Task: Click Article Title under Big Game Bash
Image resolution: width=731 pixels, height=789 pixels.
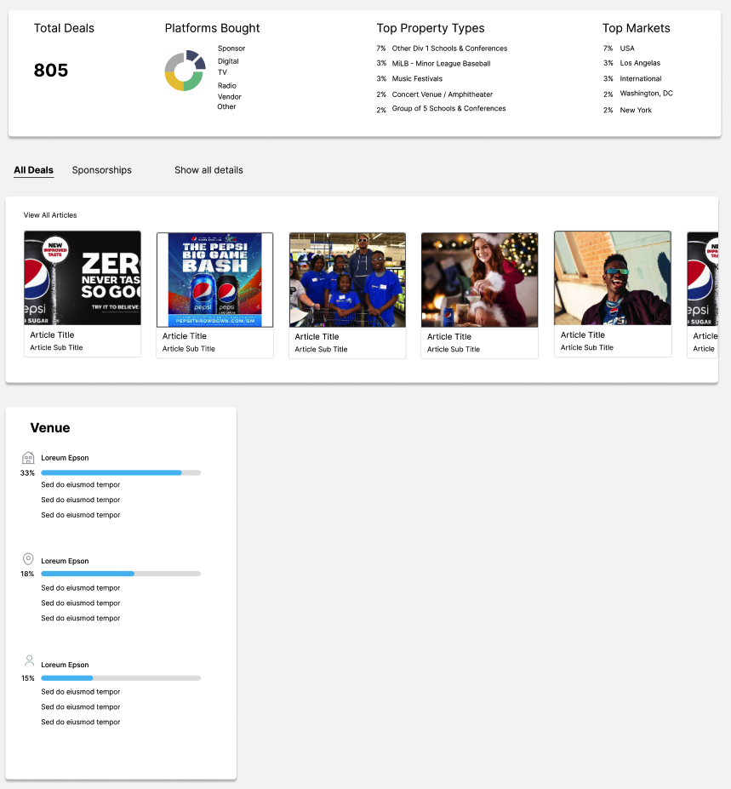Action: 184,335
